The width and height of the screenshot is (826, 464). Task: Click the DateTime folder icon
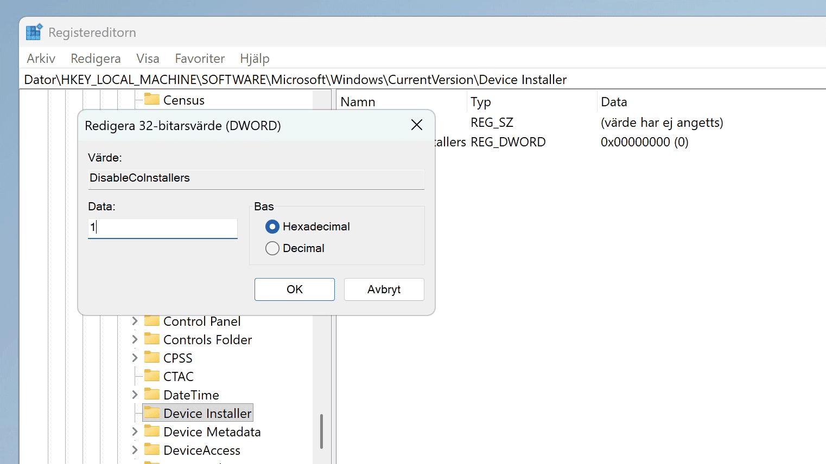152,394
